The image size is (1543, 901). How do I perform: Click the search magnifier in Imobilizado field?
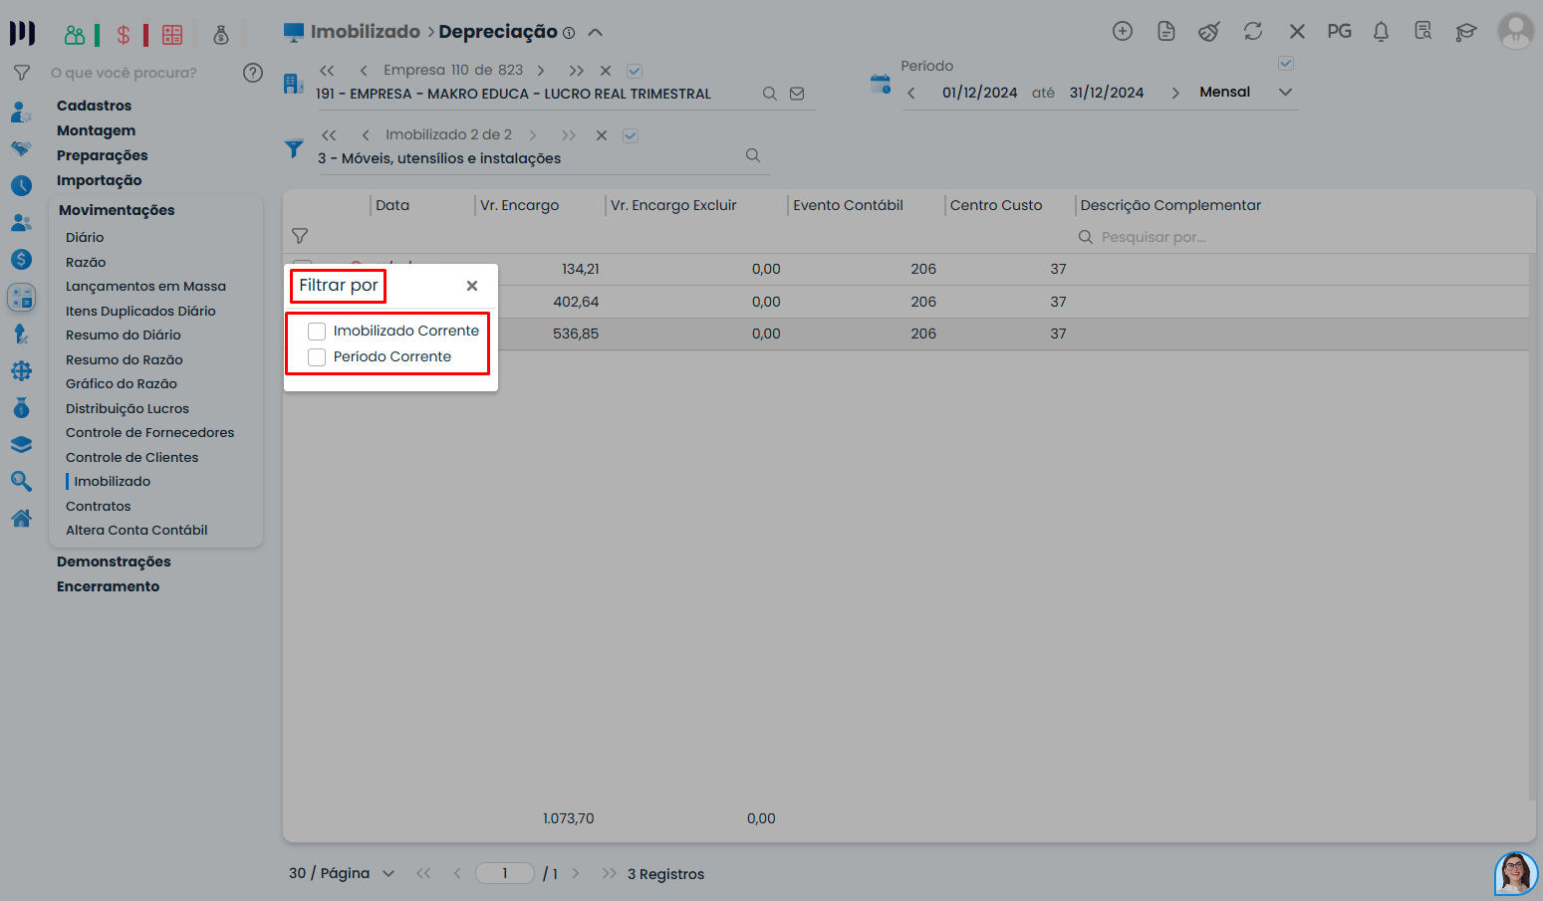tap(753, 155)
